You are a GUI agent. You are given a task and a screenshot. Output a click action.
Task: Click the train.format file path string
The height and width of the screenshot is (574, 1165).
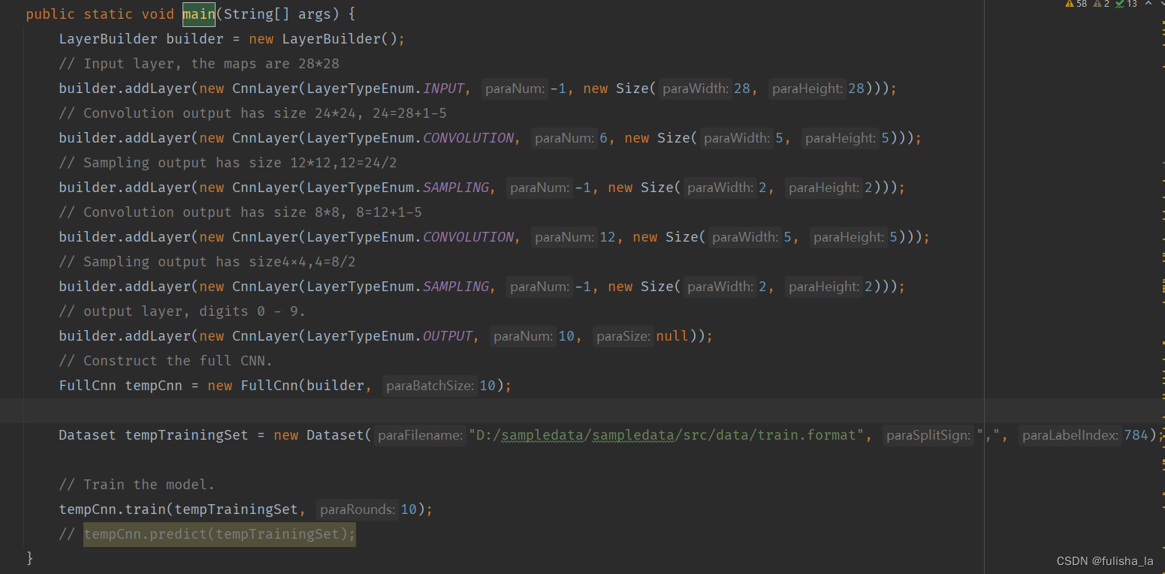click(666, 435)
